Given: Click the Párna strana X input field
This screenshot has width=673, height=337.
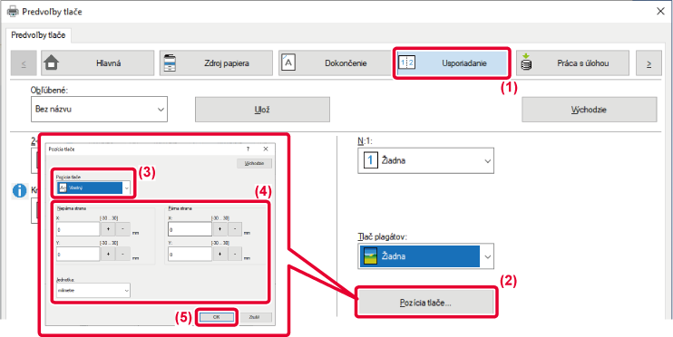Looking at the screenshot, I should [190, 229].
